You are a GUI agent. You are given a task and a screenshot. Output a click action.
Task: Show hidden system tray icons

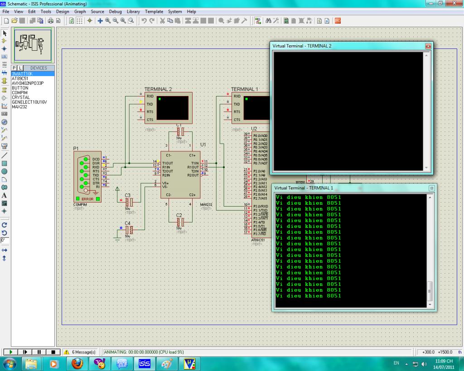point(406,364)
